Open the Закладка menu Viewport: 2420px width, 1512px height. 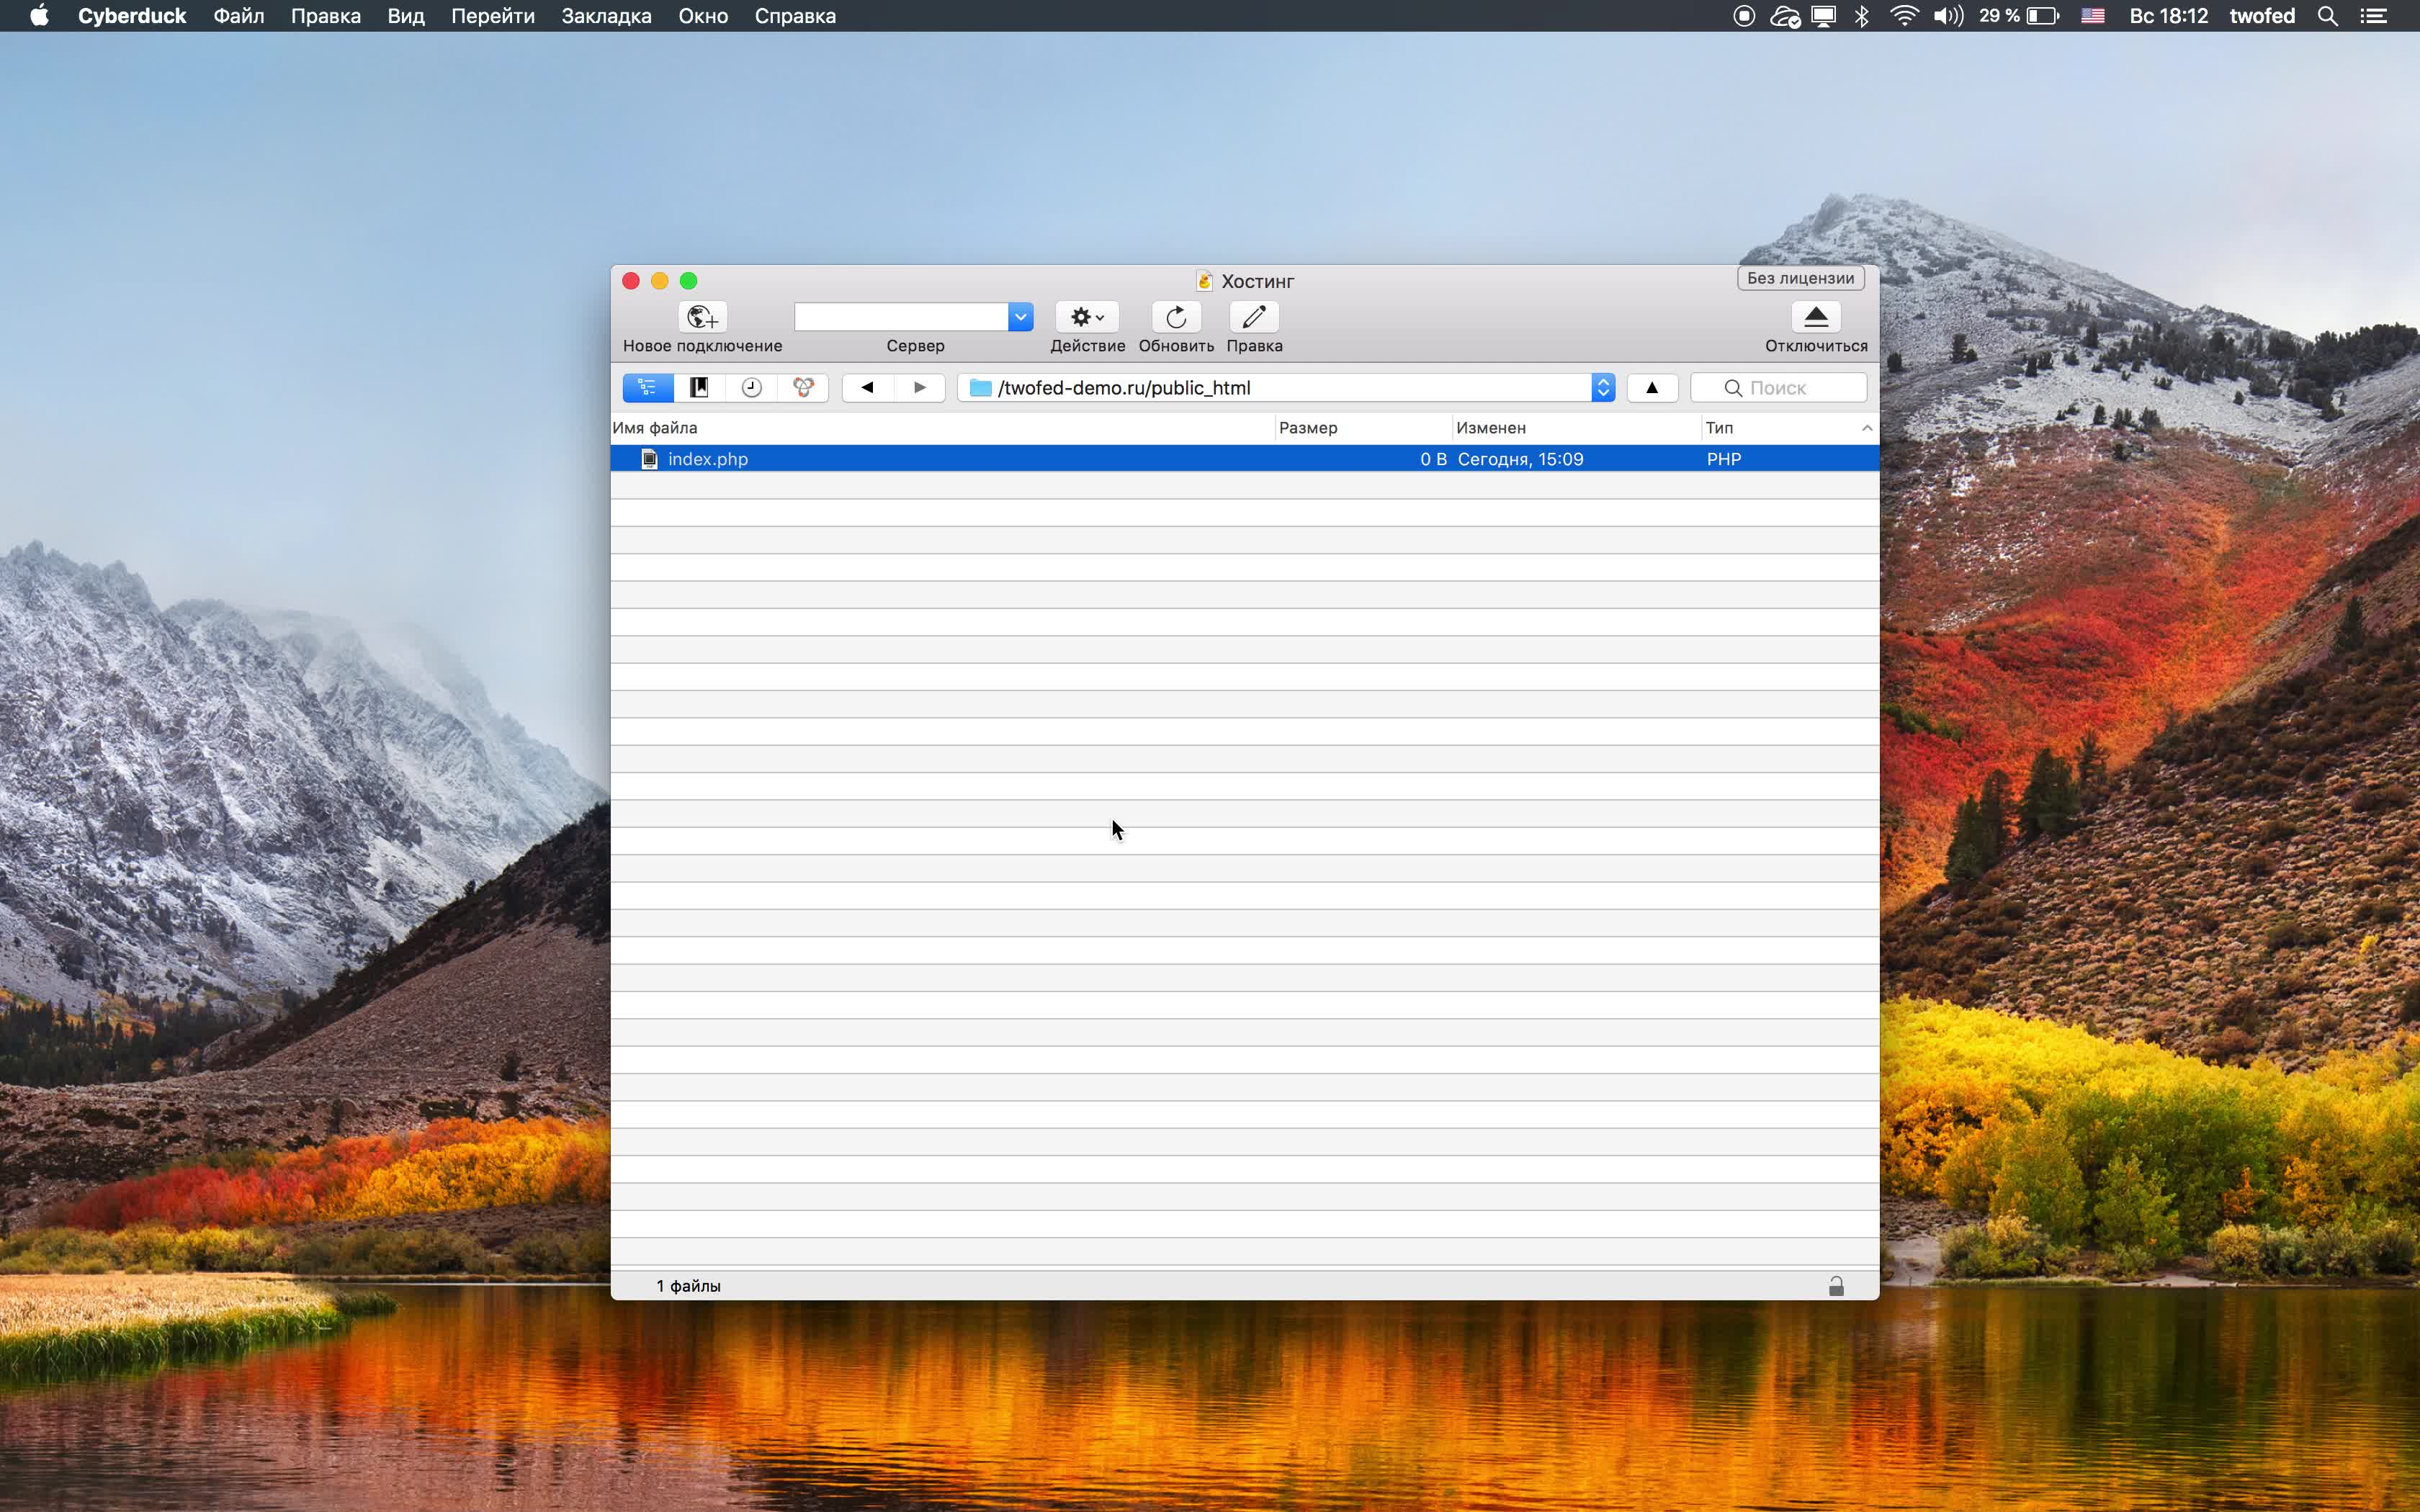606,16
